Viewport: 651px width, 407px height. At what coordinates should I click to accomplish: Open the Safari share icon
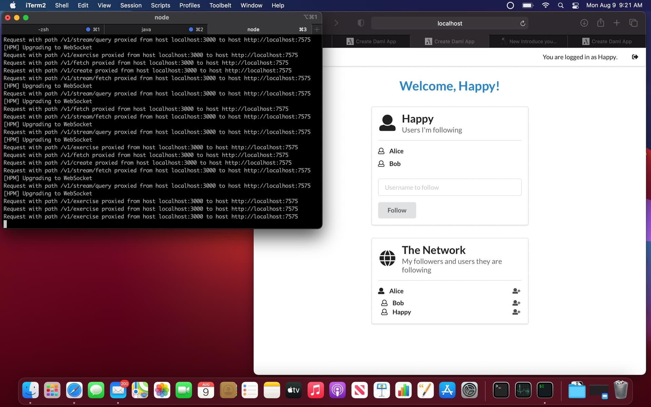600,23
